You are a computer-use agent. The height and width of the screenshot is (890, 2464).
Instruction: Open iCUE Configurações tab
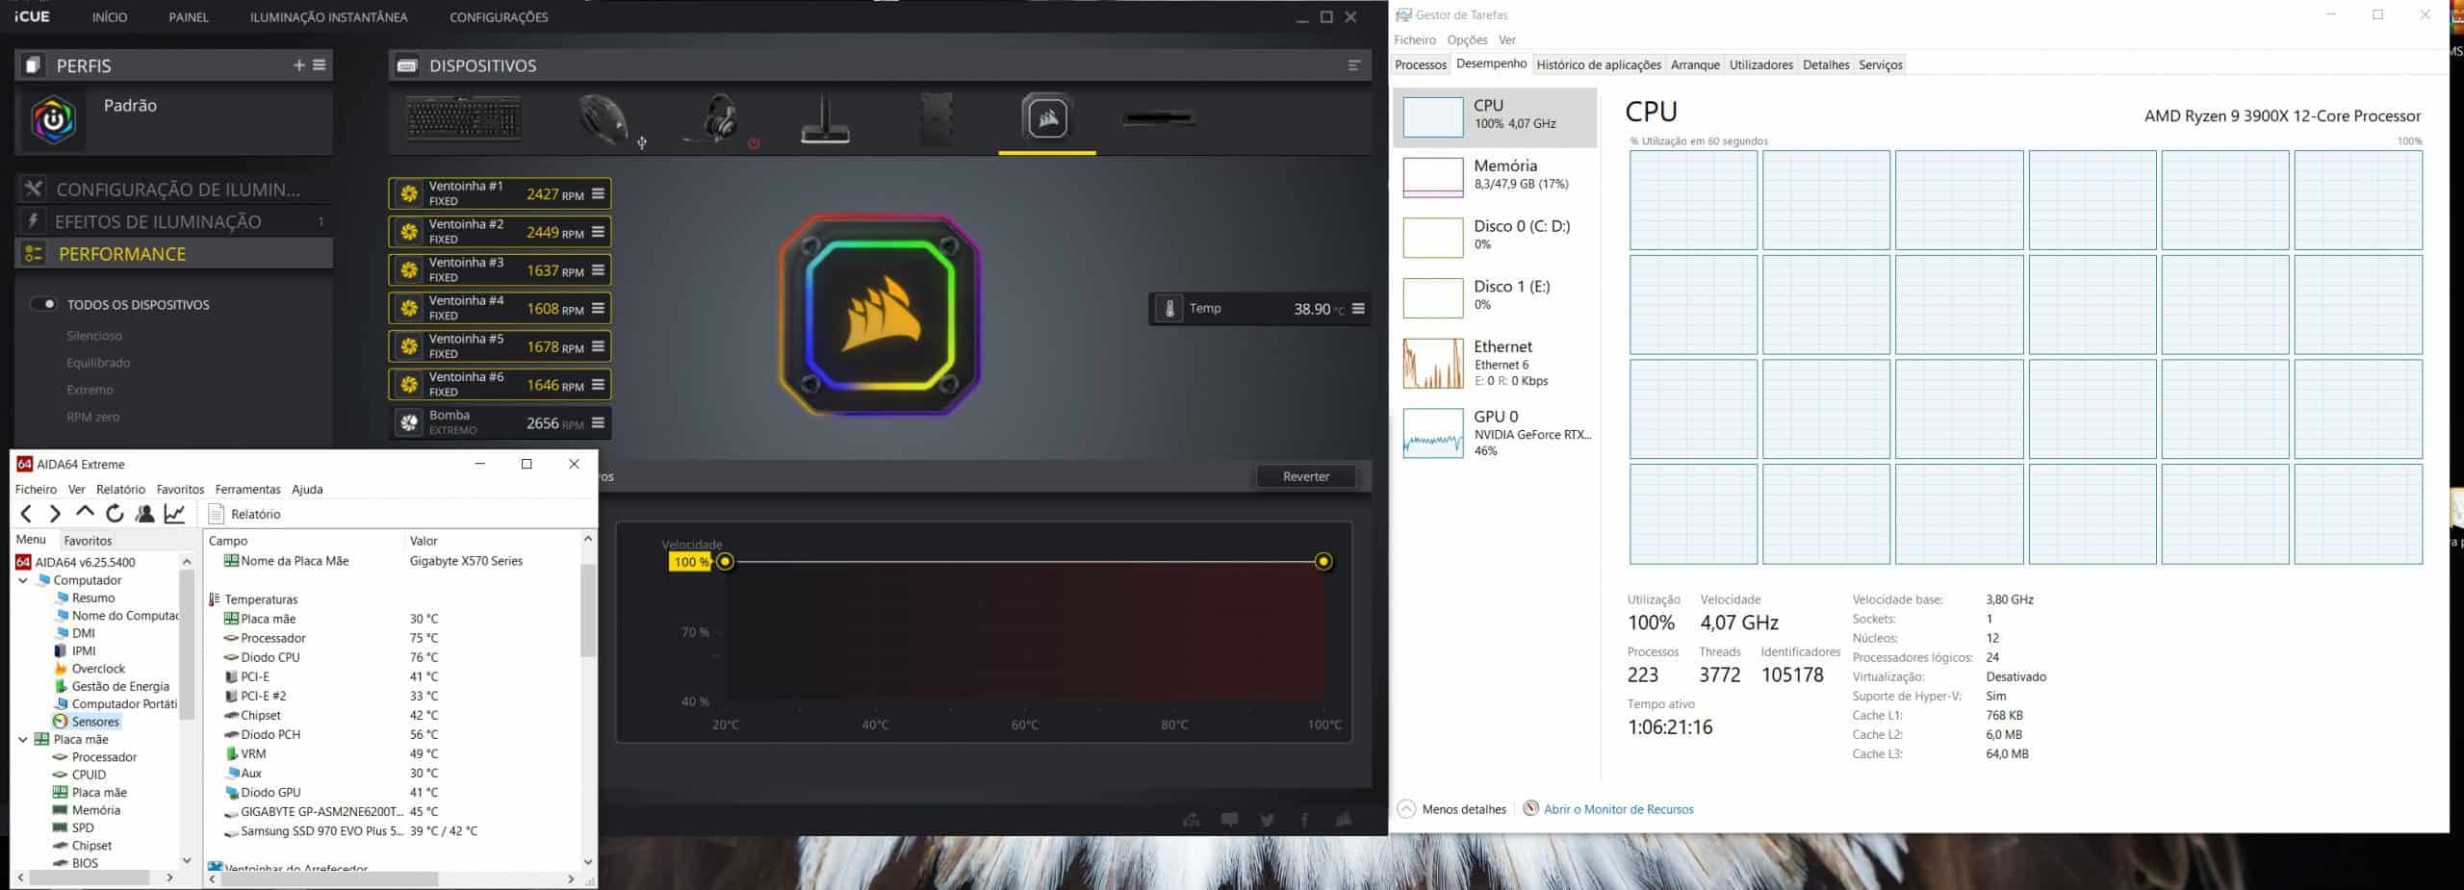tap(499, 17)
